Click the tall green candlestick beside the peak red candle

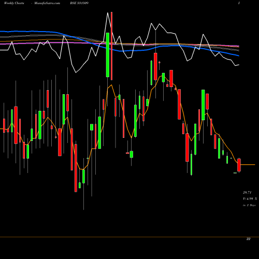click(108, 55)
